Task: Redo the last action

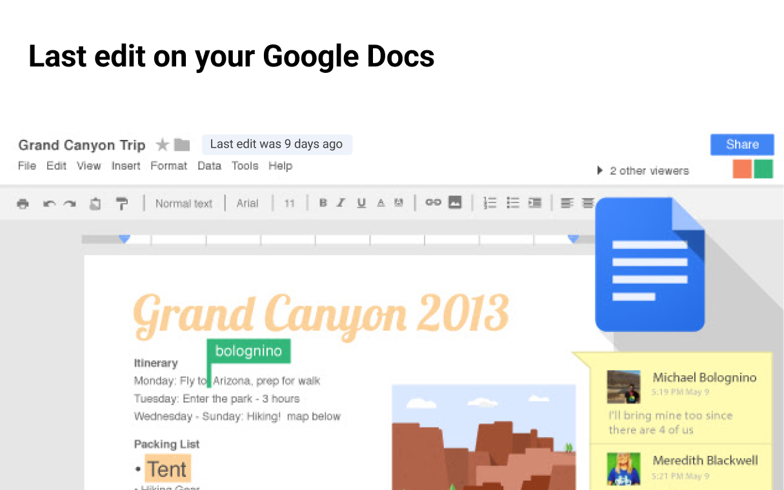Action: (70, 204)
